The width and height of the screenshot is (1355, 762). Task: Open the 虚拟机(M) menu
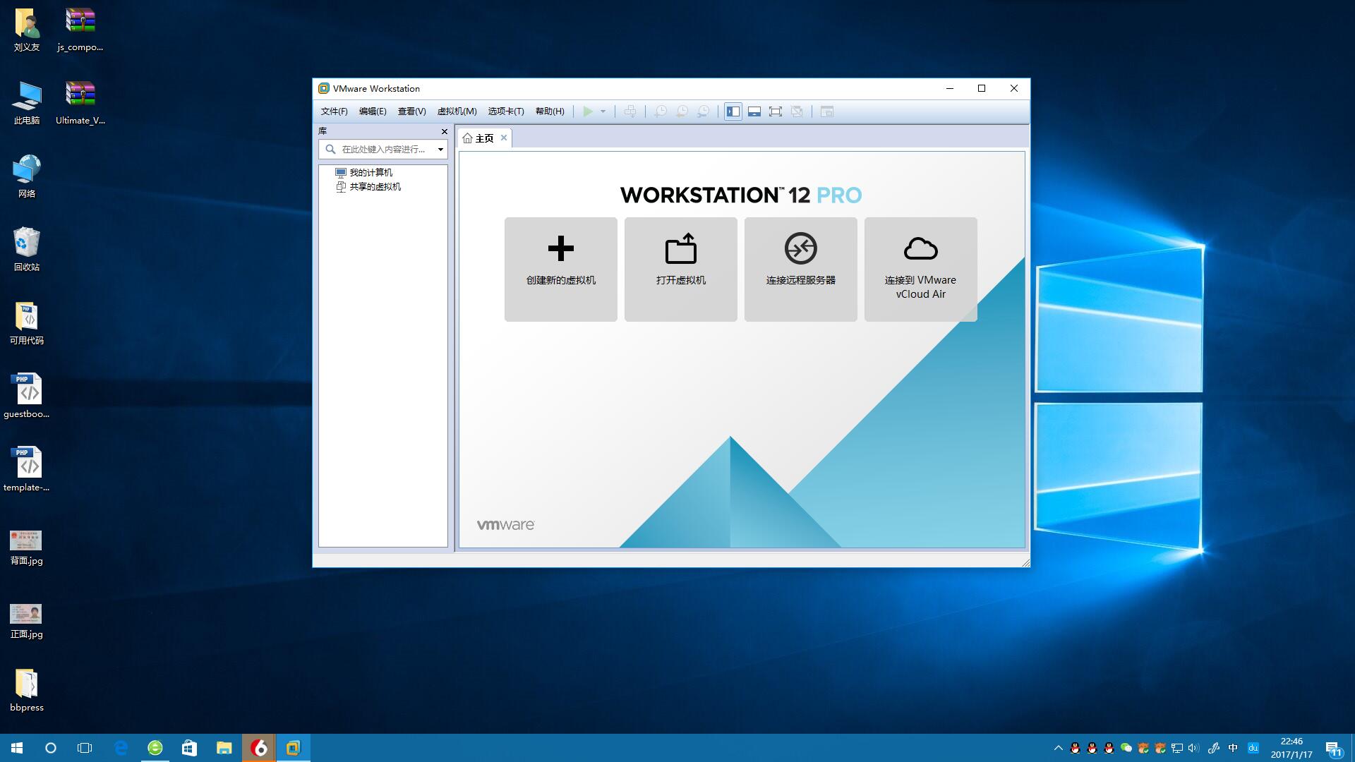point(457,111)
